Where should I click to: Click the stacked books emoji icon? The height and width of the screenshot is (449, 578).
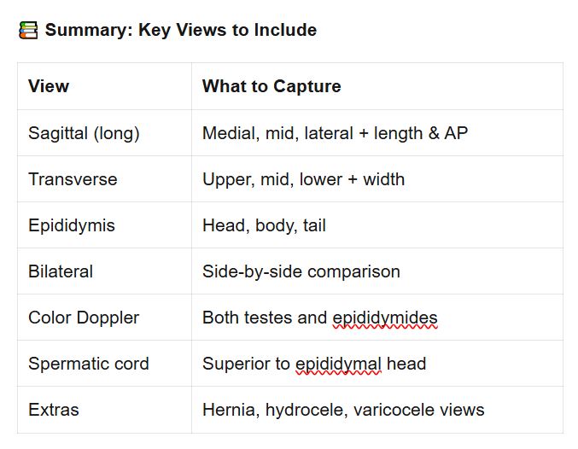coord(28,30)
